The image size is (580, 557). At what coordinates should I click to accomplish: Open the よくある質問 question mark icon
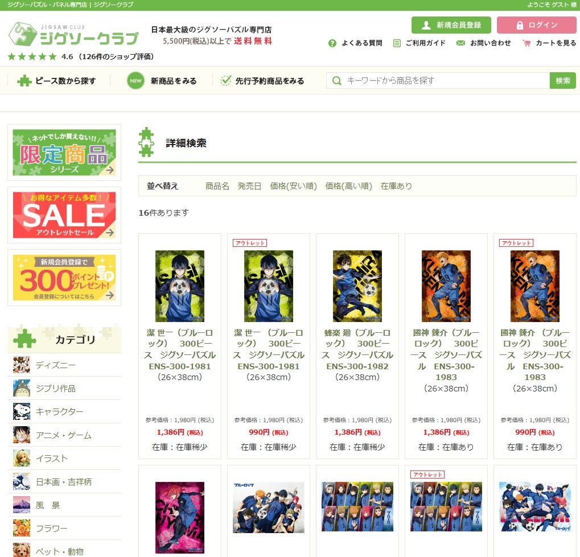(x=332, y=43)
